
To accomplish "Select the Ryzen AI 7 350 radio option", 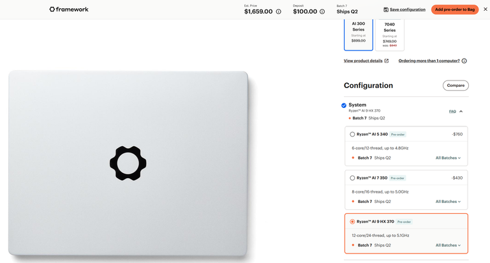I will [352, 178].
